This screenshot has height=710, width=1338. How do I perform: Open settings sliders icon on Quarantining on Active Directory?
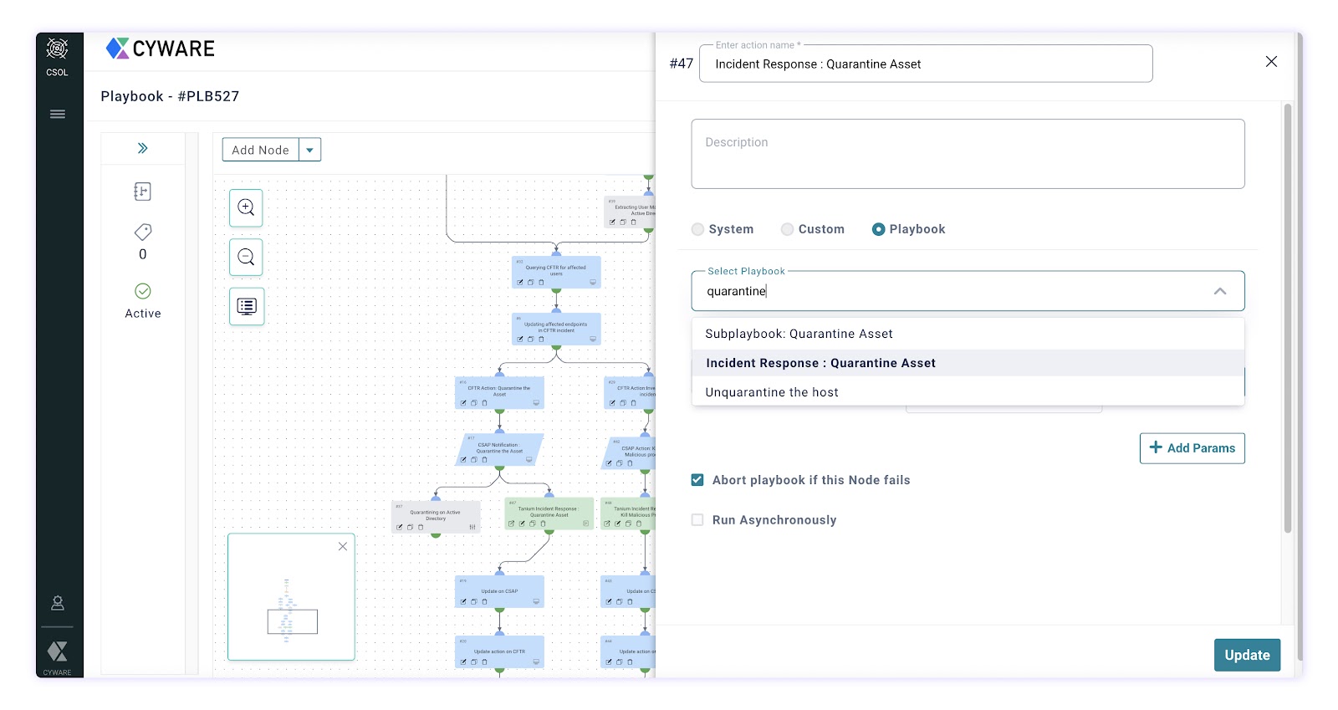pyautogui.click(x=472, y=527)
